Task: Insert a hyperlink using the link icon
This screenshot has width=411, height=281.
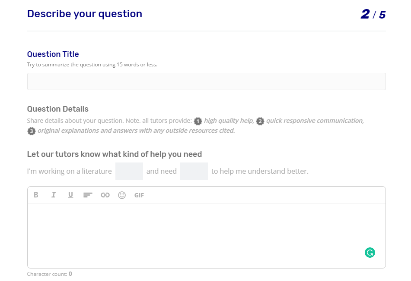Action: coord(105,195)
